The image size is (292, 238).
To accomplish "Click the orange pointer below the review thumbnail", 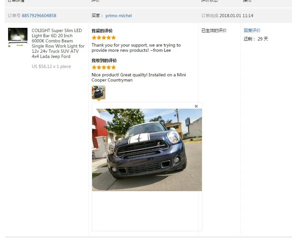I will [x=99, y=100].
